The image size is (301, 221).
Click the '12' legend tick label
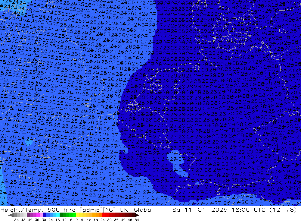89,220
